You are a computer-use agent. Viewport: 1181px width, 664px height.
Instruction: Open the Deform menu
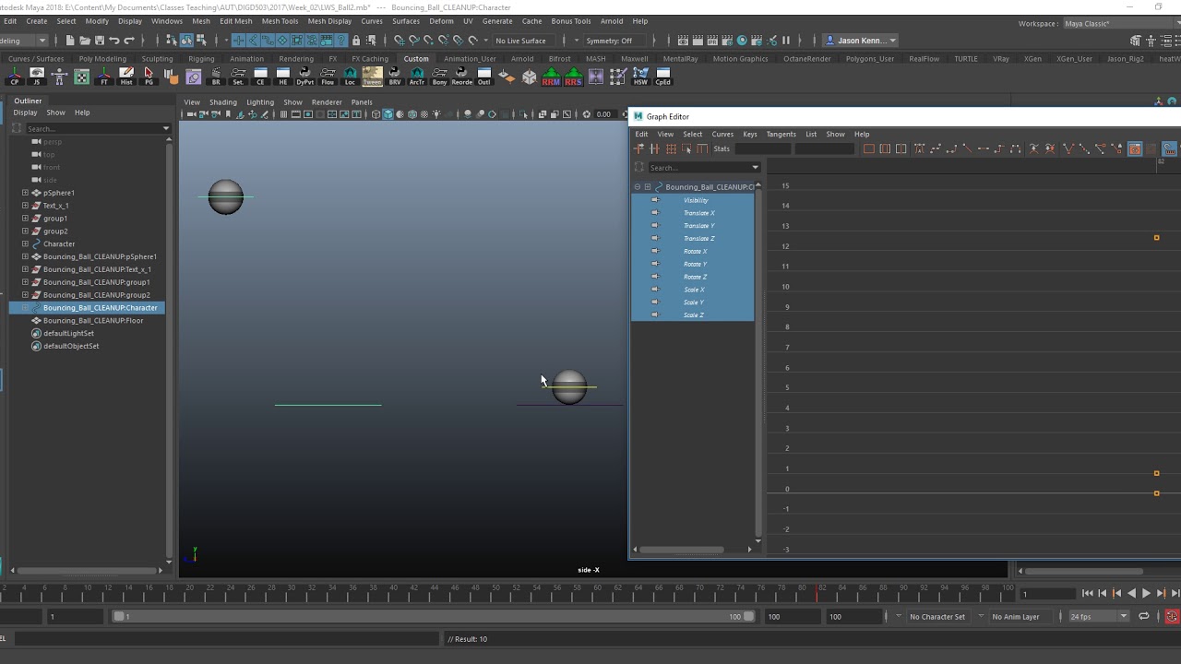[x=441, y=20]
